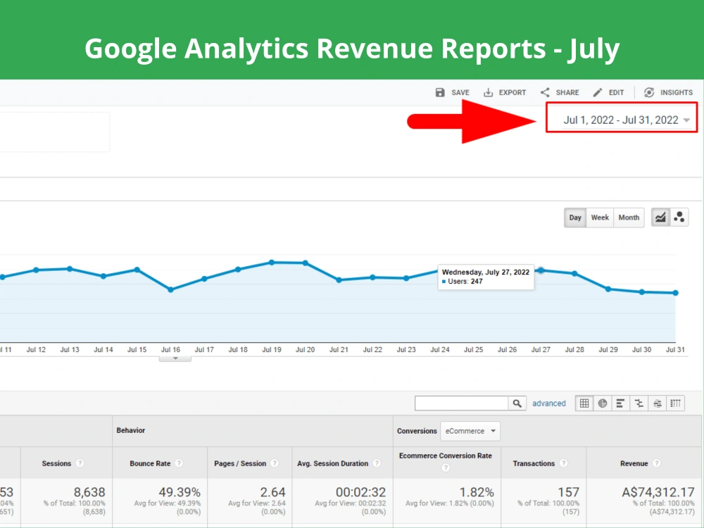Sort by Sessions column header

(56, 463)
